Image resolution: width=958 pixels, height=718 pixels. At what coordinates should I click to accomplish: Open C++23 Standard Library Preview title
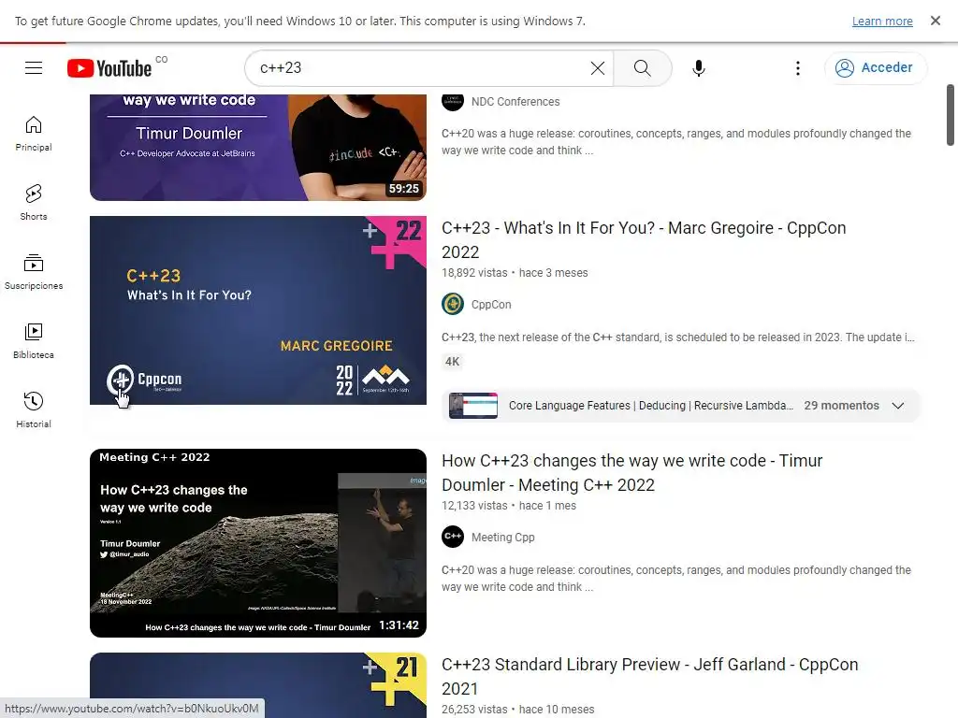coord(649,677)
